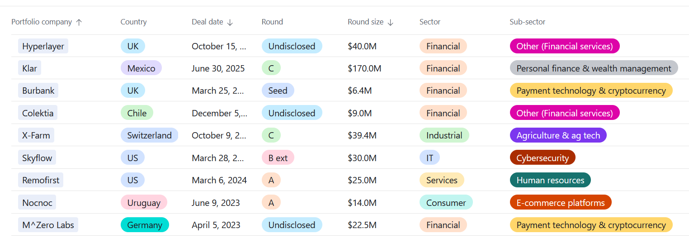Click the Mexico country tag
The image size is (689, 248).
(141, 68)
